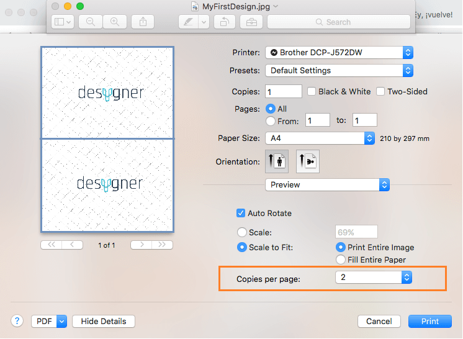Viewport: 463px width, 339px height.
Task: Select the Markup pen highlight tool
Action: pos(189,22)
